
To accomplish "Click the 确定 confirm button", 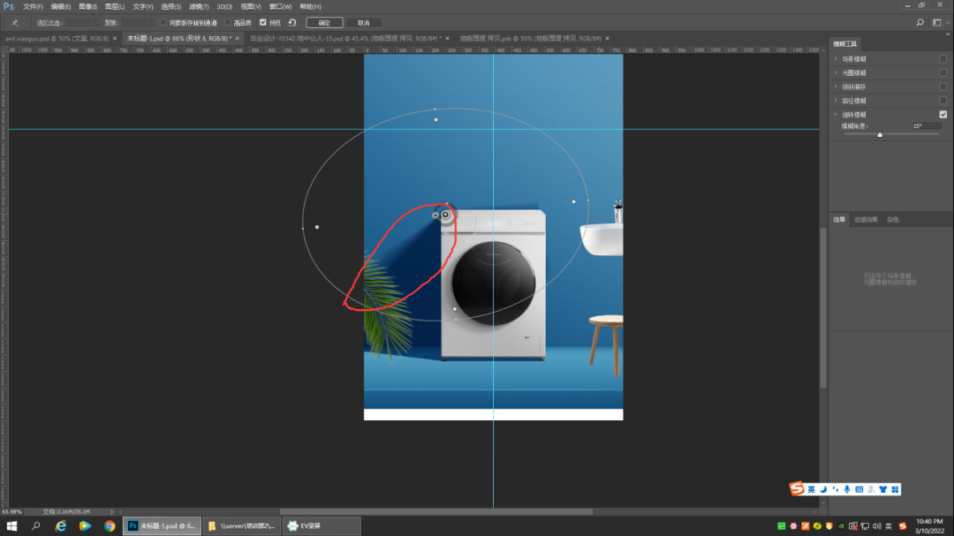I will [x=324, y=22].
